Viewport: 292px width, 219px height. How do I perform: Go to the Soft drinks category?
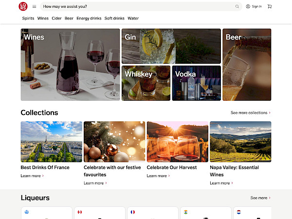pyautogui.click(x=114, y=18)
